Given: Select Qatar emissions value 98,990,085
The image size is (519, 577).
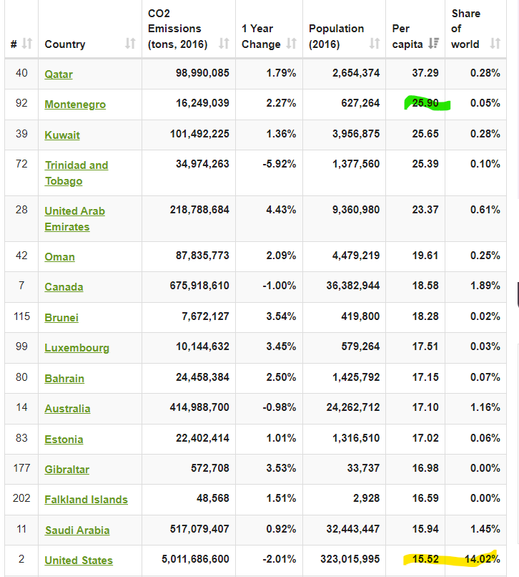Looking at the screenshot, I should [x=202, y=73].
